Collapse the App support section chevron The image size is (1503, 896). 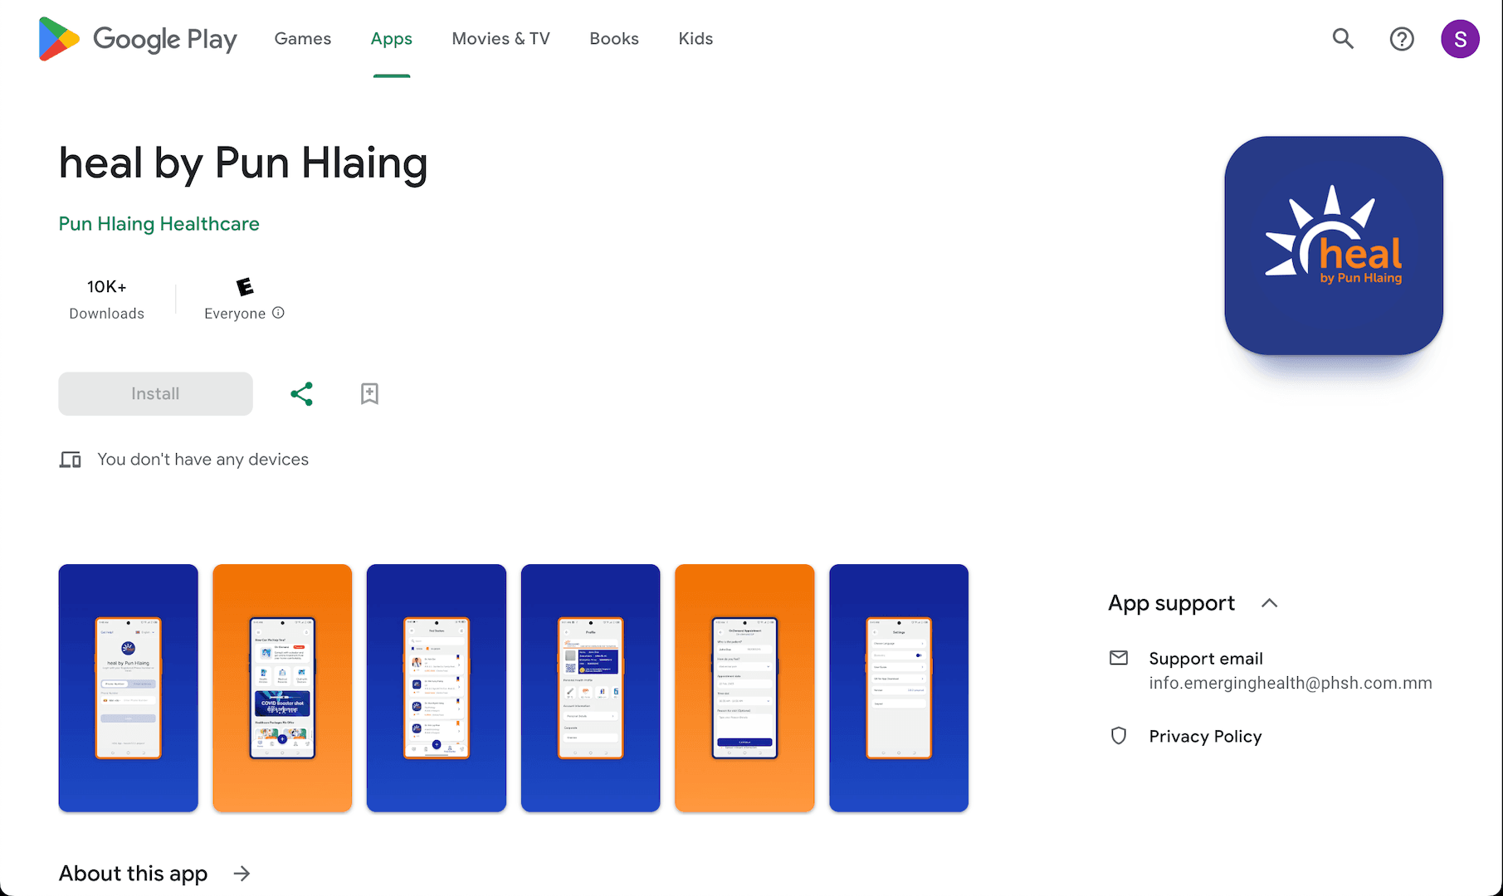(1269, 603)
